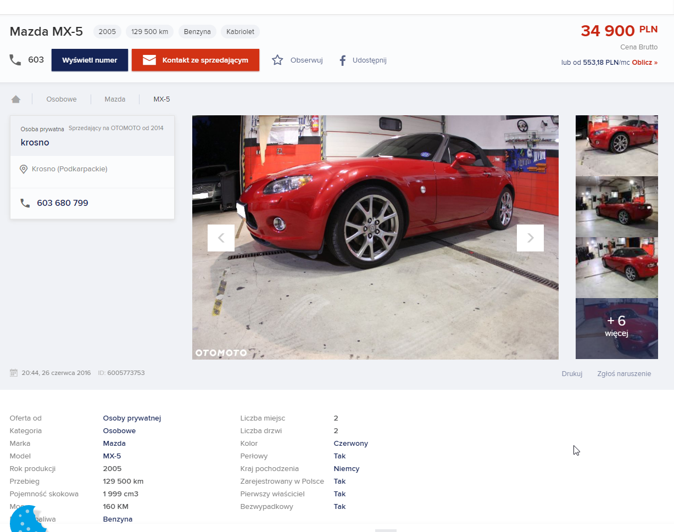
Task: Click the phone icon beside 603 680 799
Action: click(25, 203)
